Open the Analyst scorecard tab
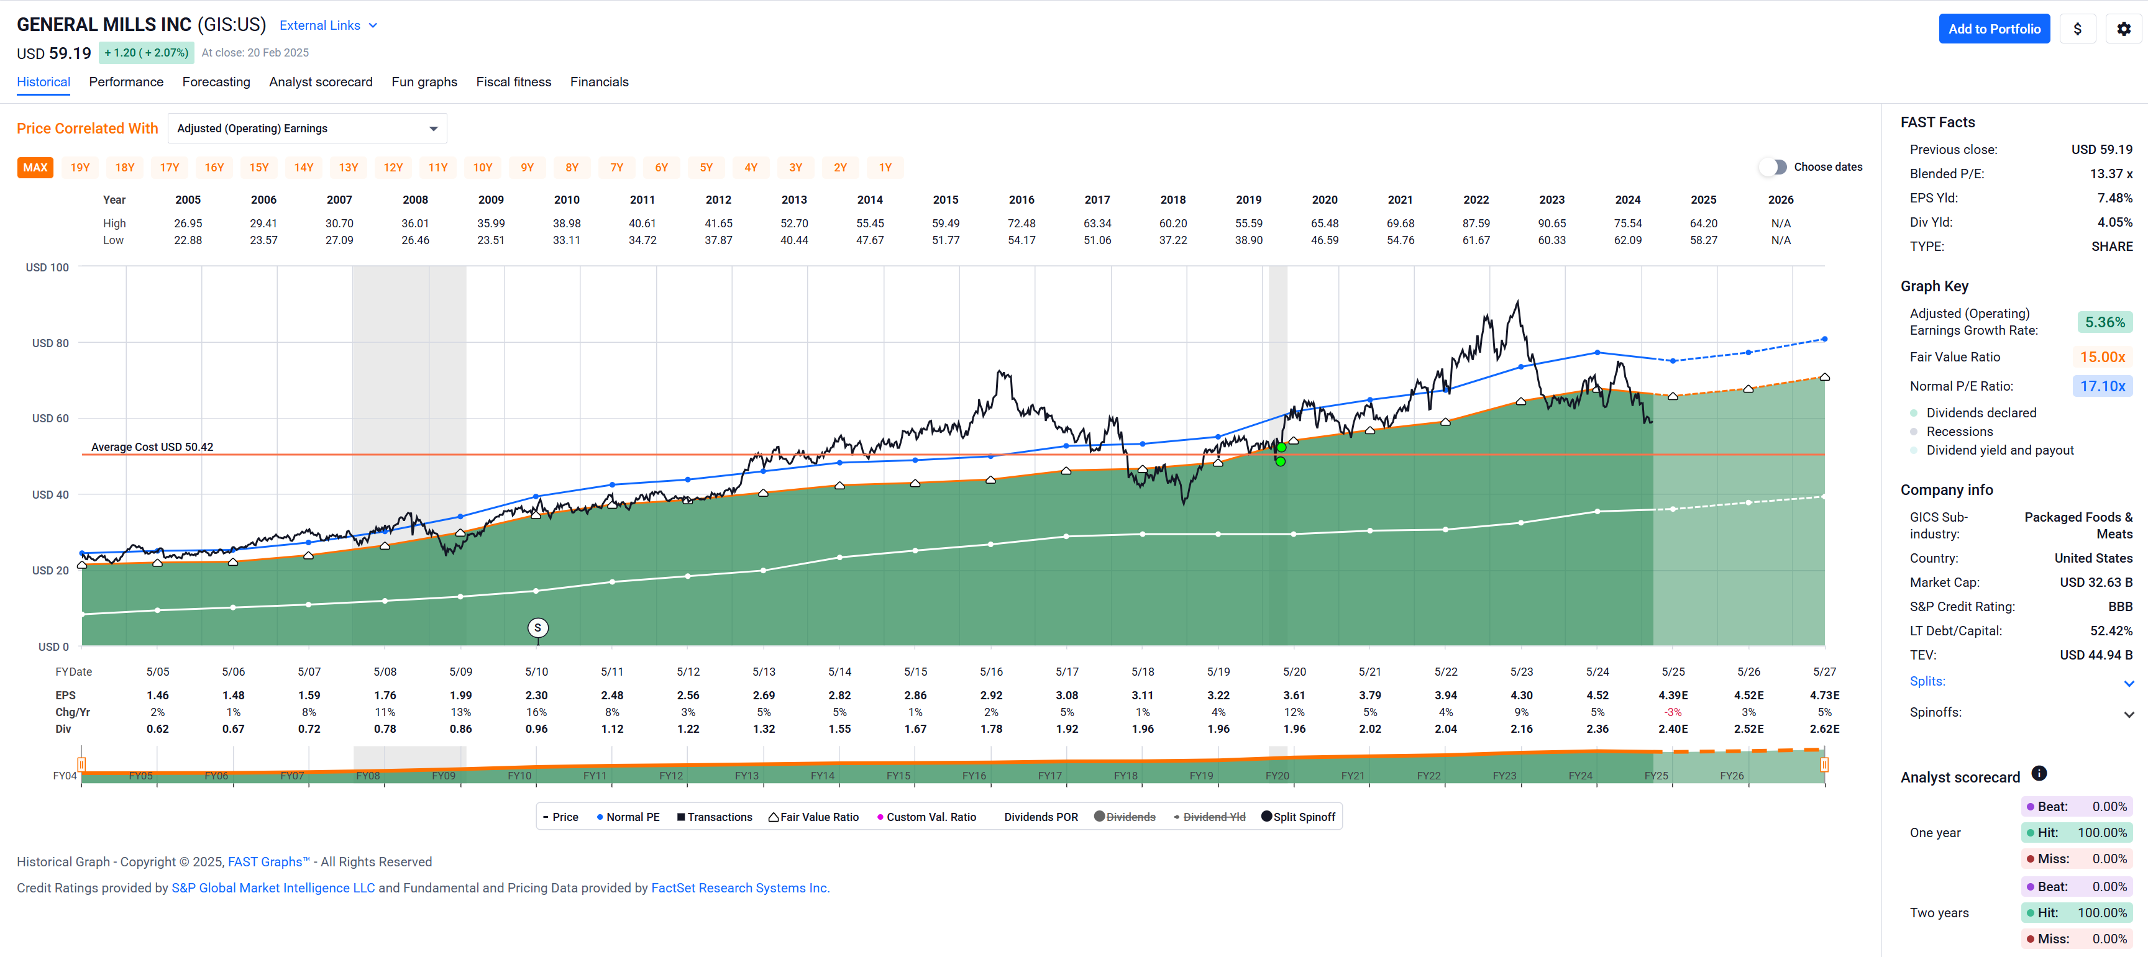2148x957 pixels. [x=320, y=82]
